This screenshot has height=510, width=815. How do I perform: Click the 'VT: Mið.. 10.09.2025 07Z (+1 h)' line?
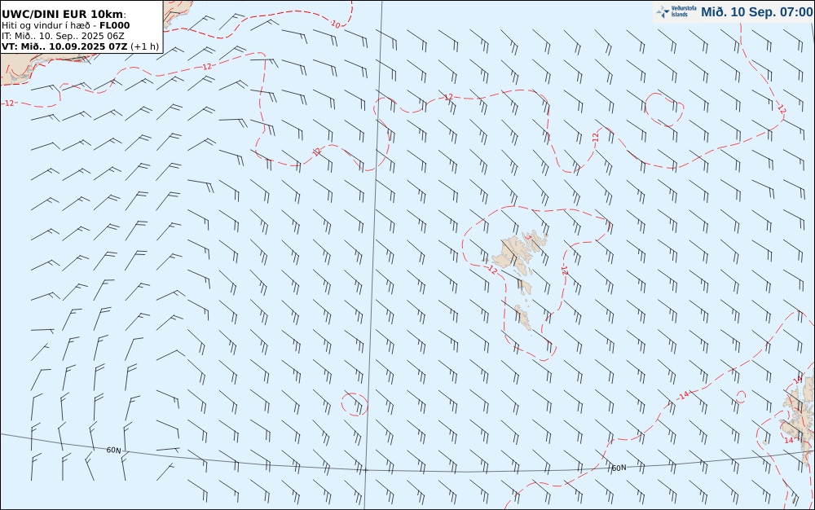pos(80,46)
